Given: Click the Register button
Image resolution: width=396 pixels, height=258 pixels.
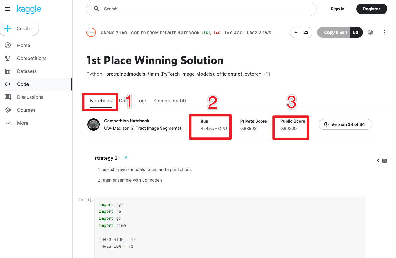Looking at the screenshot, I should (372, 9).
